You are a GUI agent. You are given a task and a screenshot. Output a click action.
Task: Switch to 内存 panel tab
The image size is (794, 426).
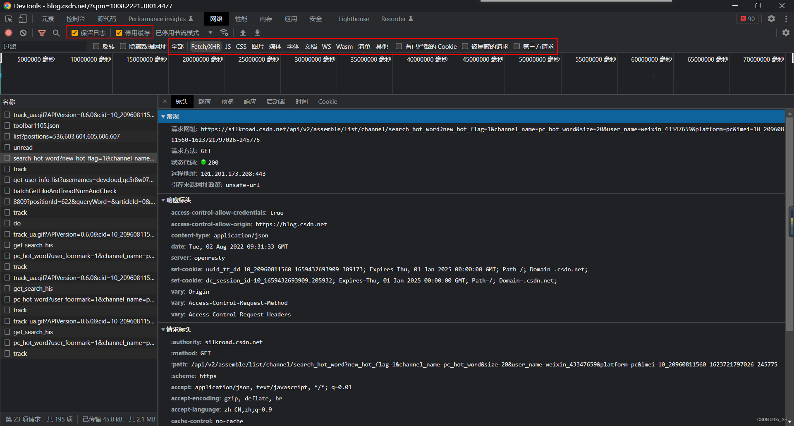(266, 19)
